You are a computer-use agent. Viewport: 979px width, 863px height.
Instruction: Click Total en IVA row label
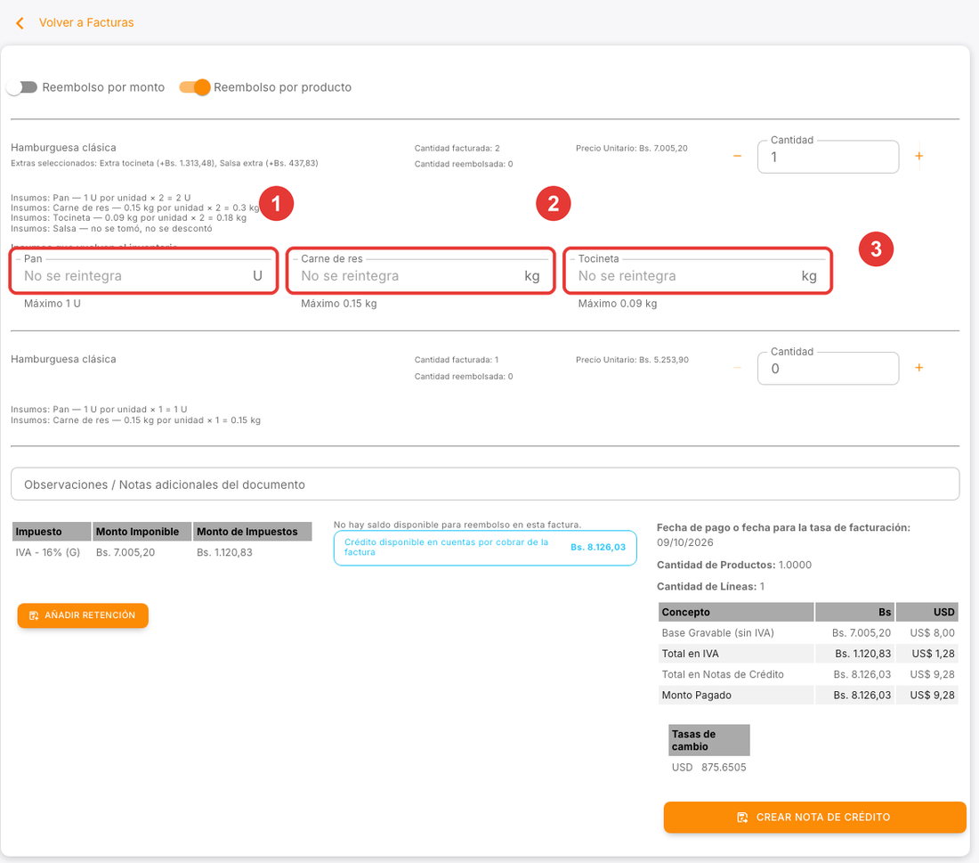(x=691, y=654)
